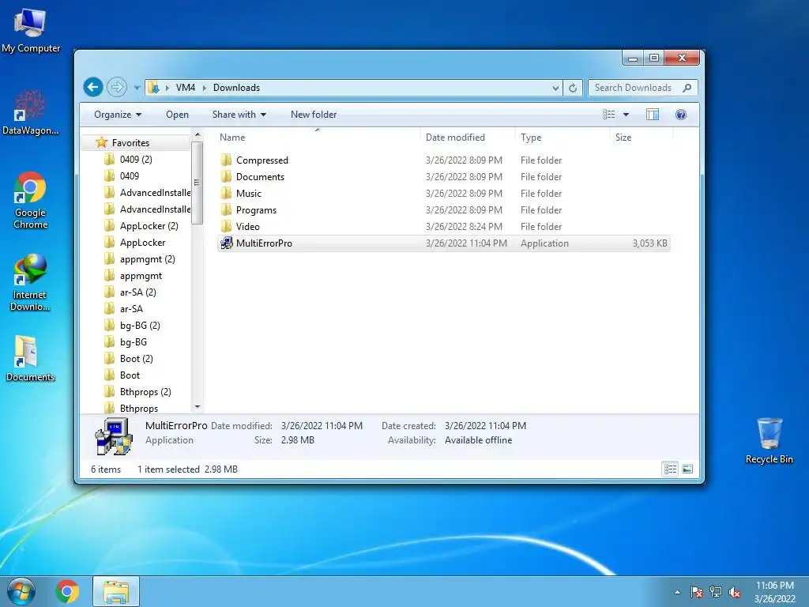Click the Action Center flag icon

(x=697, y=592)
